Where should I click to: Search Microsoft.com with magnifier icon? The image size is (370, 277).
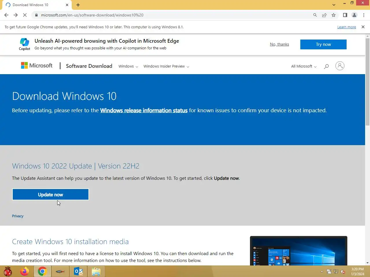pyautogui.click(x=326, y=66)
